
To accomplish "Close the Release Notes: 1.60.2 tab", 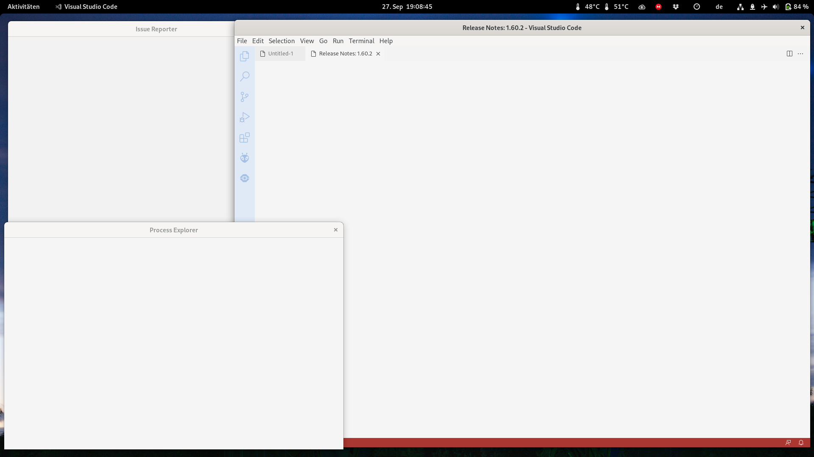I will click(378, 53).
